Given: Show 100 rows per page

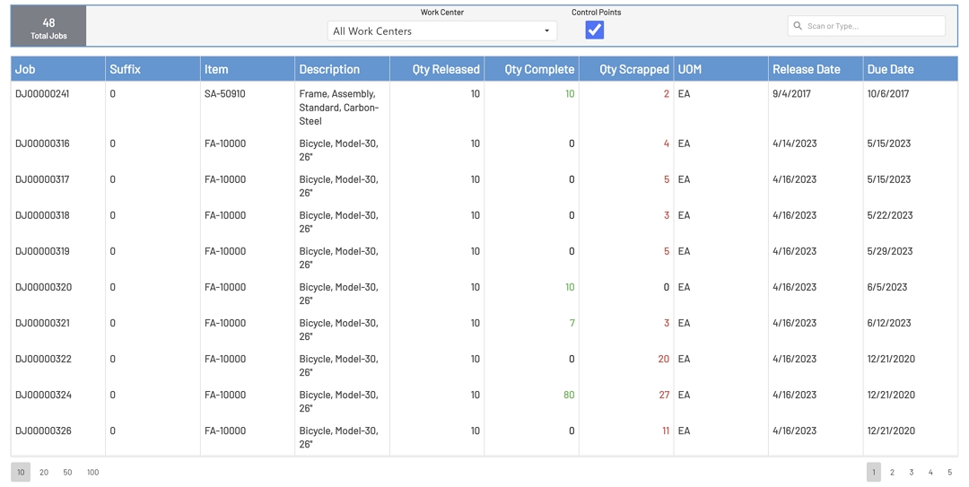Looking at the screenshot, I should coord(92,472).
